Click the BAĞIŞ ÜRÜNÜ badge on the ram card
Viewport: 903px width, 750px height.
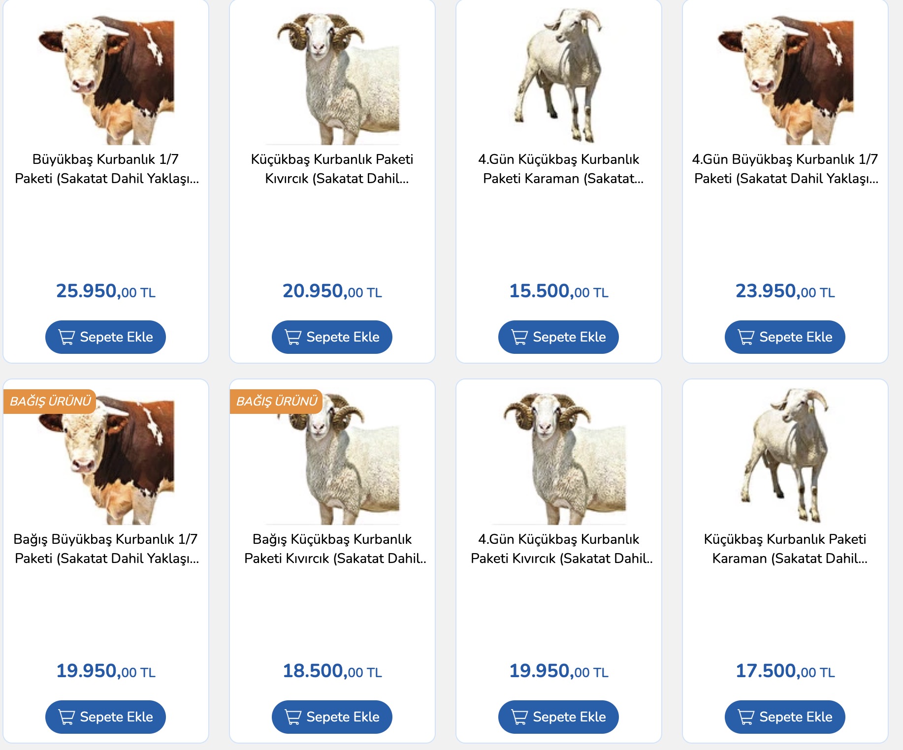tap(277, 401)
